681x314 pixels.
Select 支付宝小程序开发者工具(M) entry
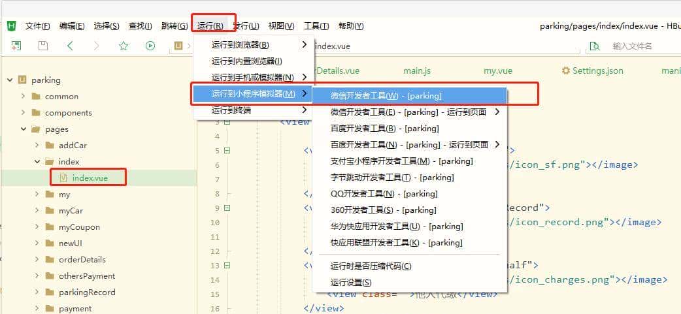[409, 161]
